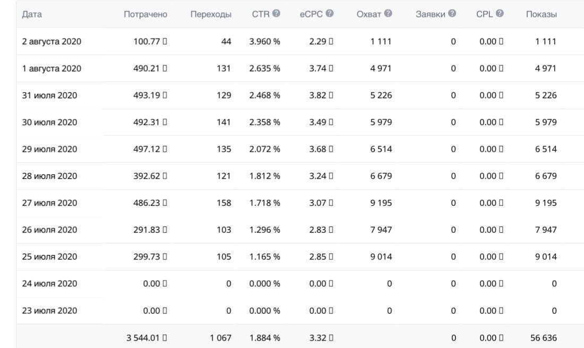This screenshot has height=348, width=584.
Task: Sort by the Дата column header
Action: pos(32,14)
